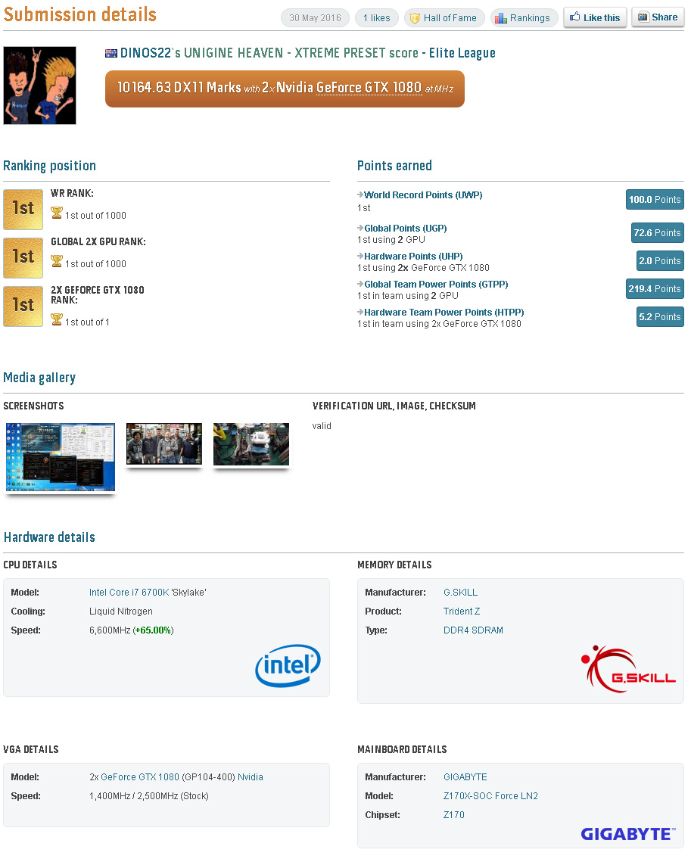The image size is (691, 862).
Task: Click trophy icon under WR RANK
Action: (x=57, y=213)
